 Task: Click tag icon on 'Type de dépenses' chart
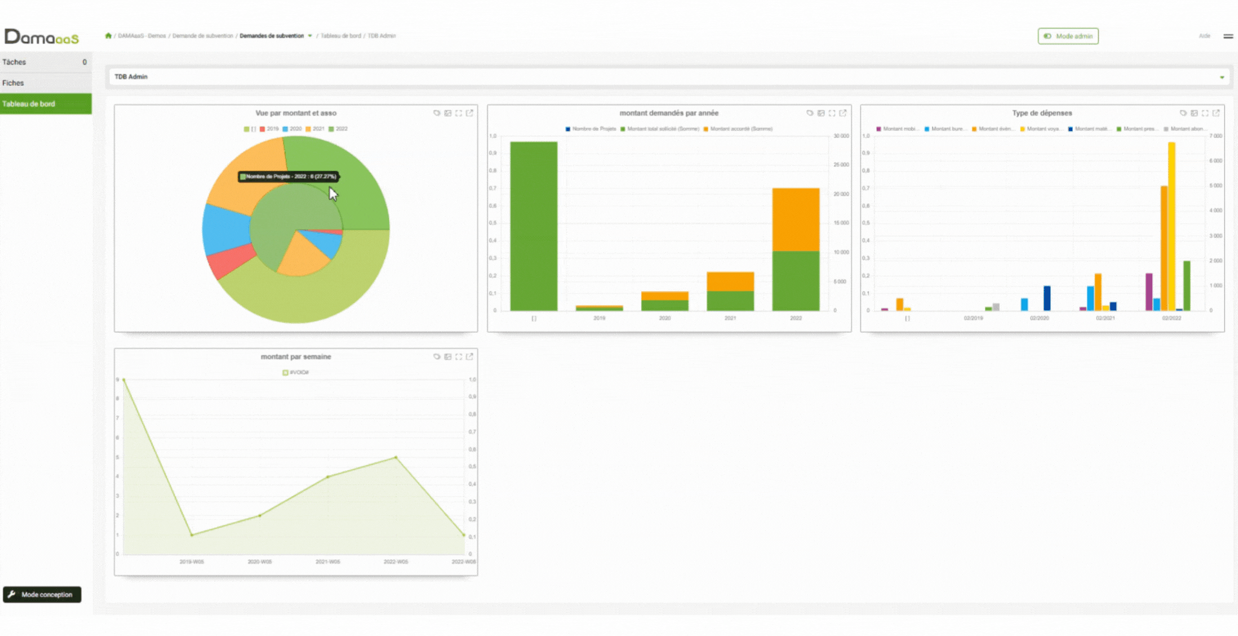(x=1183, y=114)
